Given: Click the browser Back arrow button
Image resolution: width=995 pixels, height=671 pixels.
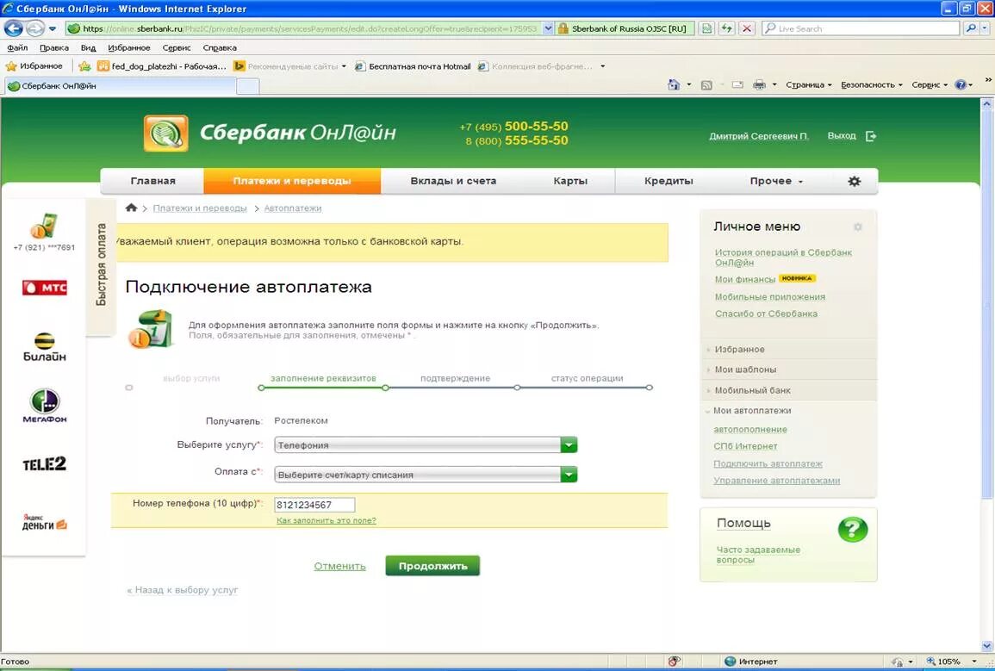Looking at the screenshot, I should 13,28.
